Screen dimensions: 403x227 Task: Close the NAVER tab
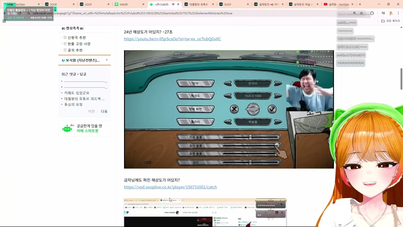143,4
